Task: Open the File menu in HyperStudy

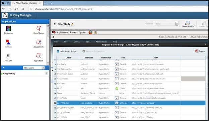Action: pos(56,42)
